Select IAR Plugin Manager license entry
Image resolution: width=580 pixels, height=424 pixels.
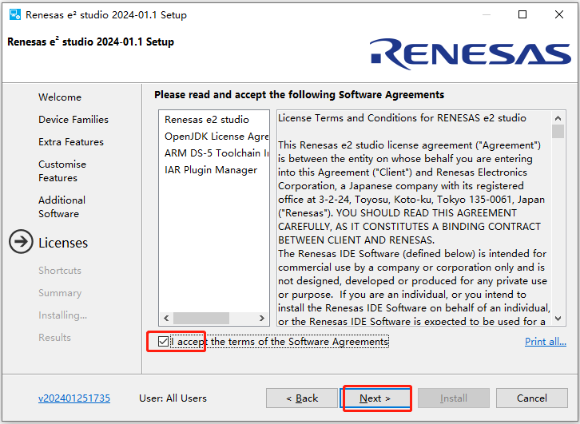point(211,170)
